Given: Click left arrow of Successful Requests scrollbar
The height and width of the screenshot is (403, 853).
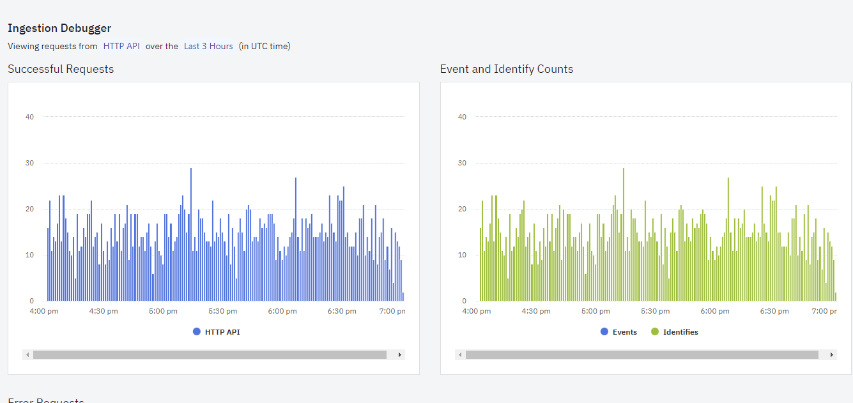Looking at the screenshot, I should pos(27,354).
